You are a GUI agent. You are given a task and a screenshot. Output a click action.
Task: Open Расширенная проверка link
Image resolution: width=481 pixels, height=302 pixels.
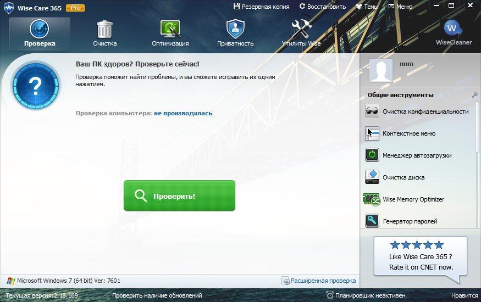(323, 281)
